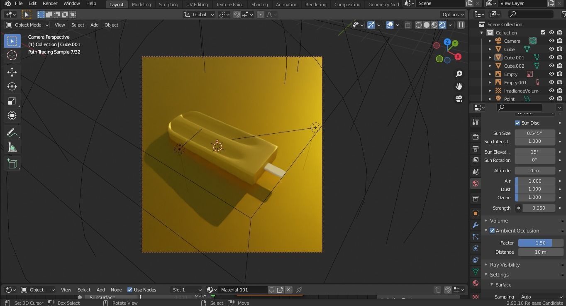Open the View Layer properties tab
Screen dimensions: 566x306
(x=476, y=160)
